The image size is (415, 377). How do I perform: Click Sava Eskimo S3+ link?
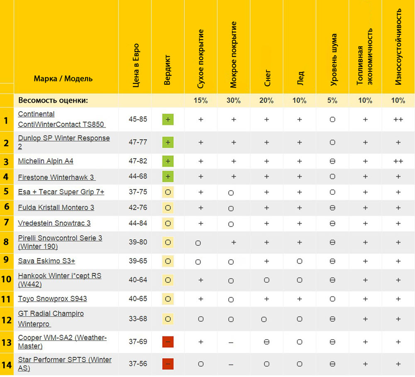tap(46, 261)
